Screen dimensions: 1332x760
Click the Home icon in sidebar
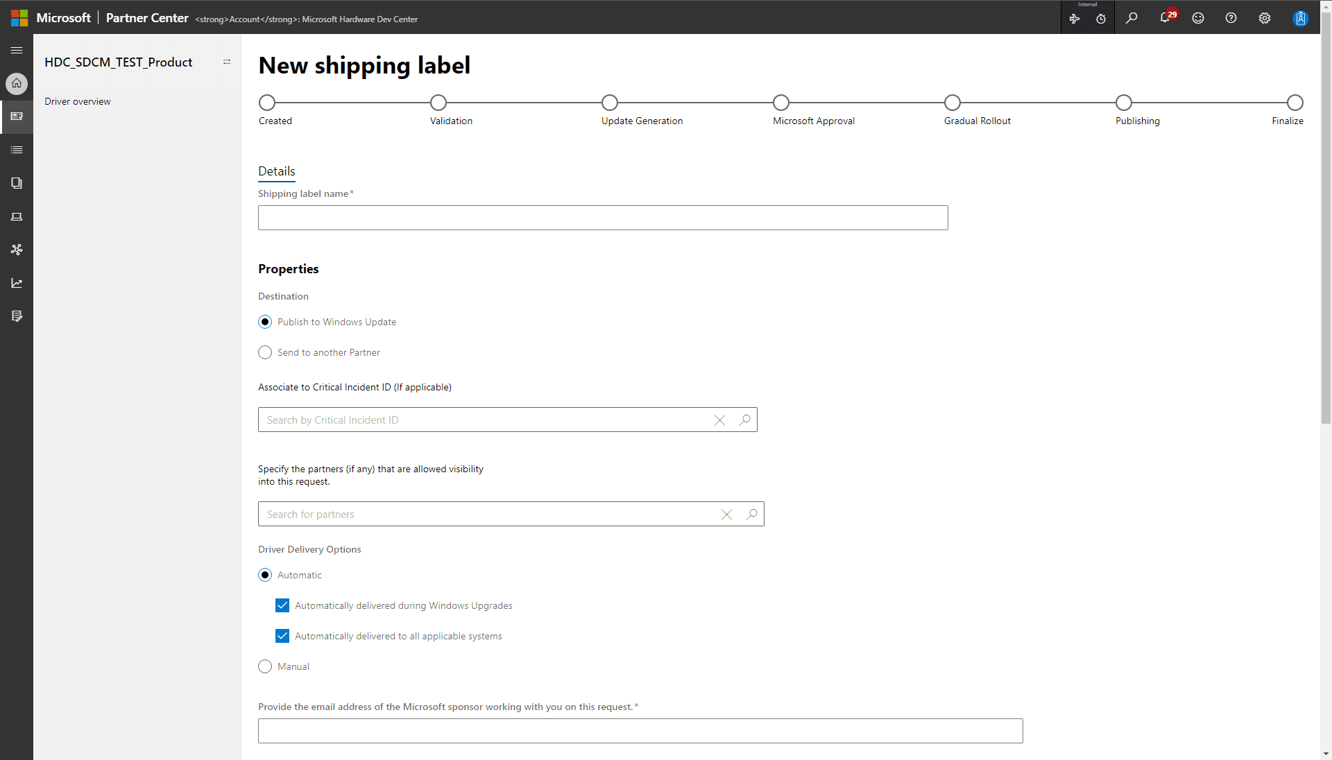point(17,83)
